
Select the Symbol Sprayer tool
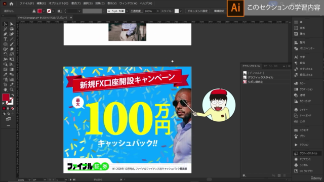(x=6, y=79)
